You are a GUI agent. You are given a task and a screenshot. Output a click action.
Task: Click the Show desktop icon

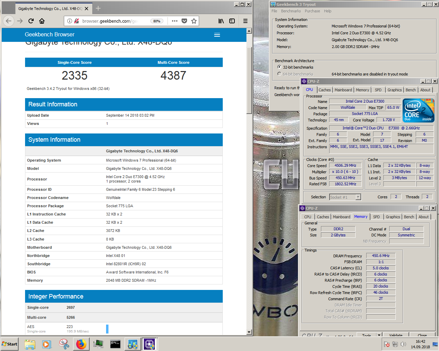point(436,344)
